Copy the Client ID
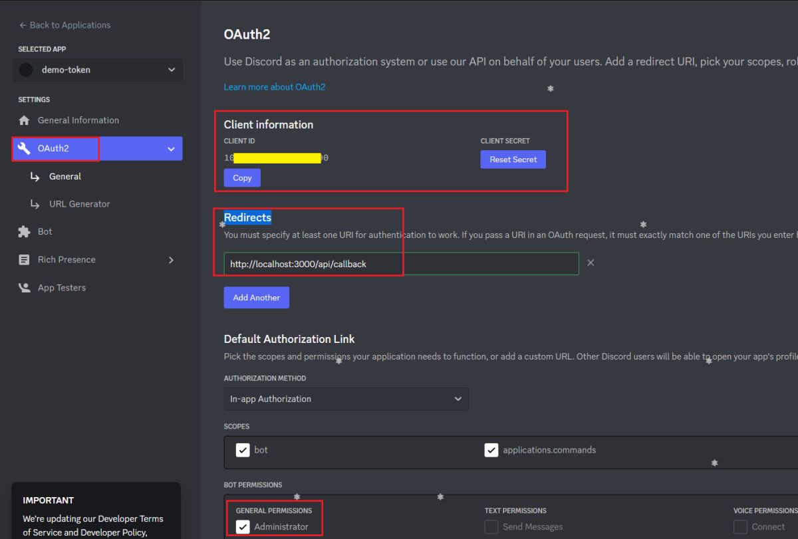Viewport: 798px width, 539px height. pos(242,178)
